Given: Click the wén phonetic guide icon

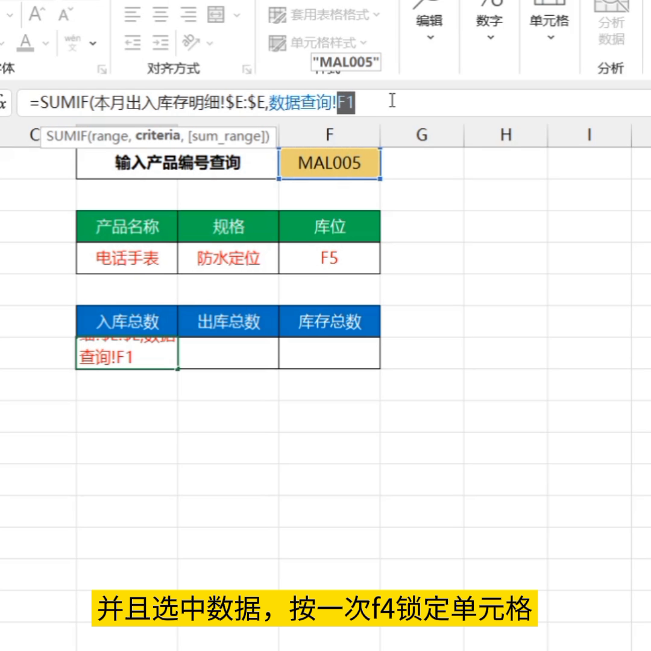Looking at the screenshot, I should (x=73, y=43).
